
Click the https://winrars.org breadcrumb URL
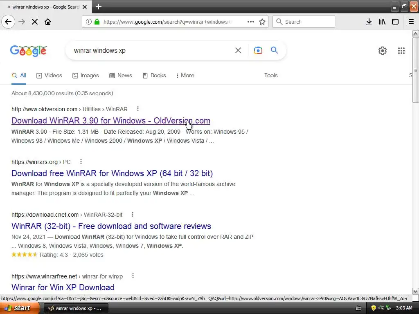34,162
